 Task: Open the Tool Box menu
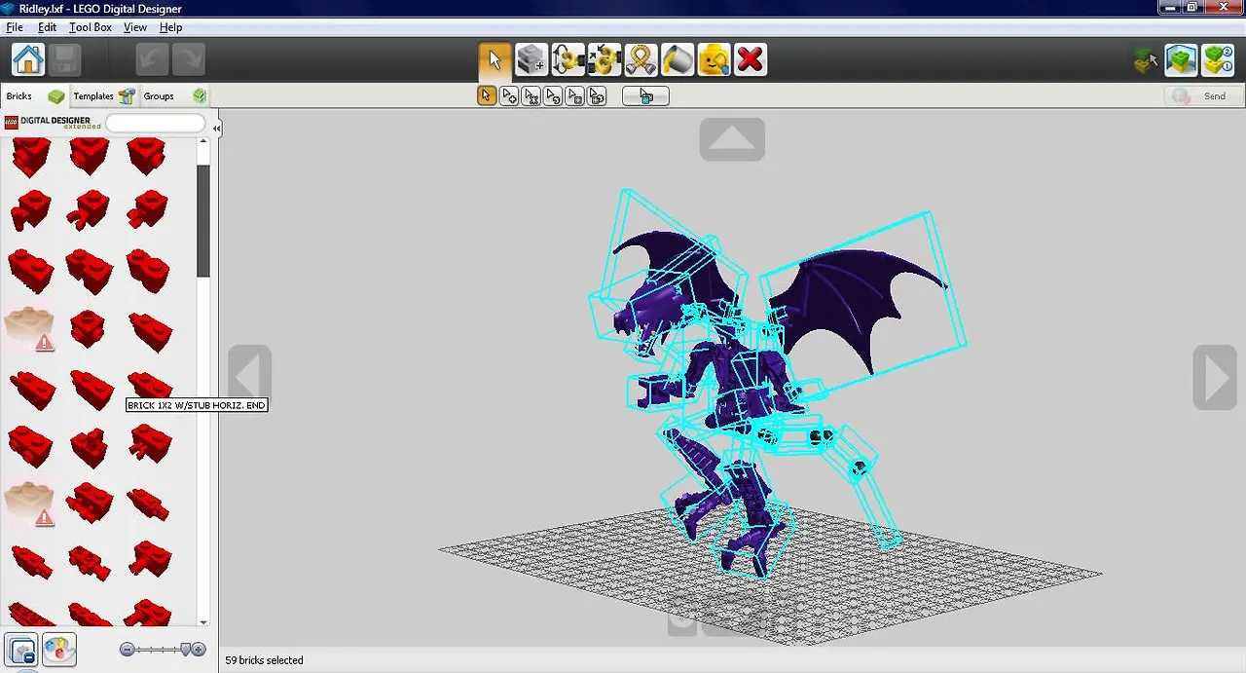(x=91, y=27)
